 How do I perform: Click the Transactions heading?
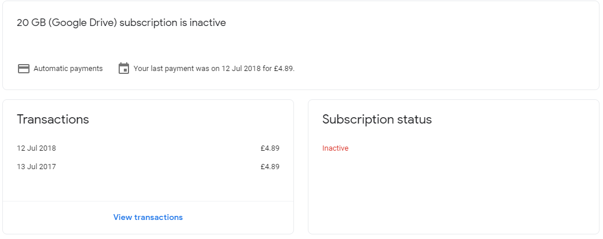pos(53,119)
